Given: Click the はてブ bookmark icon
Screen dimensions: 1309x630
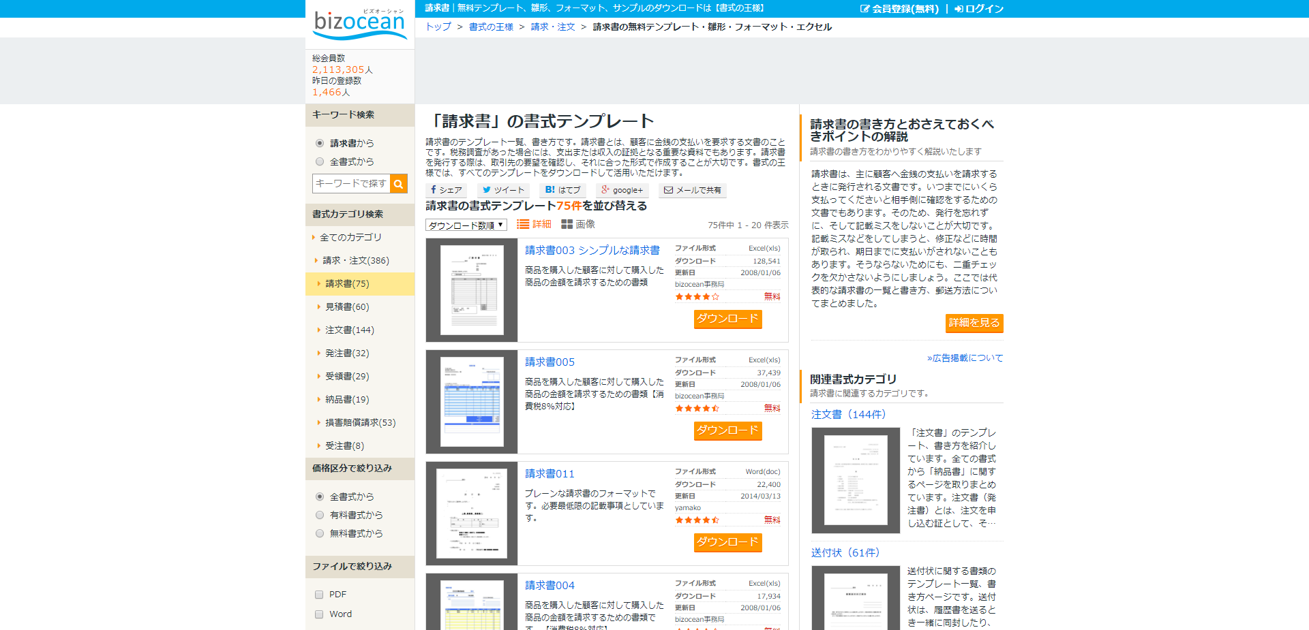Looking at the screenshot, I should point(562,190).
